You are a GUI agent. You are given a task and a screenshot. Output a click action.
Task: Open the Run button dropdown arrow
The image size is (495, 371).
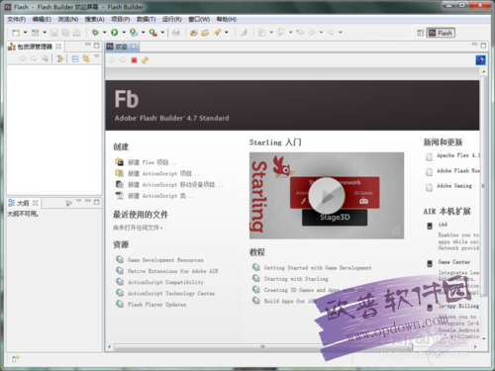(124, 33)
